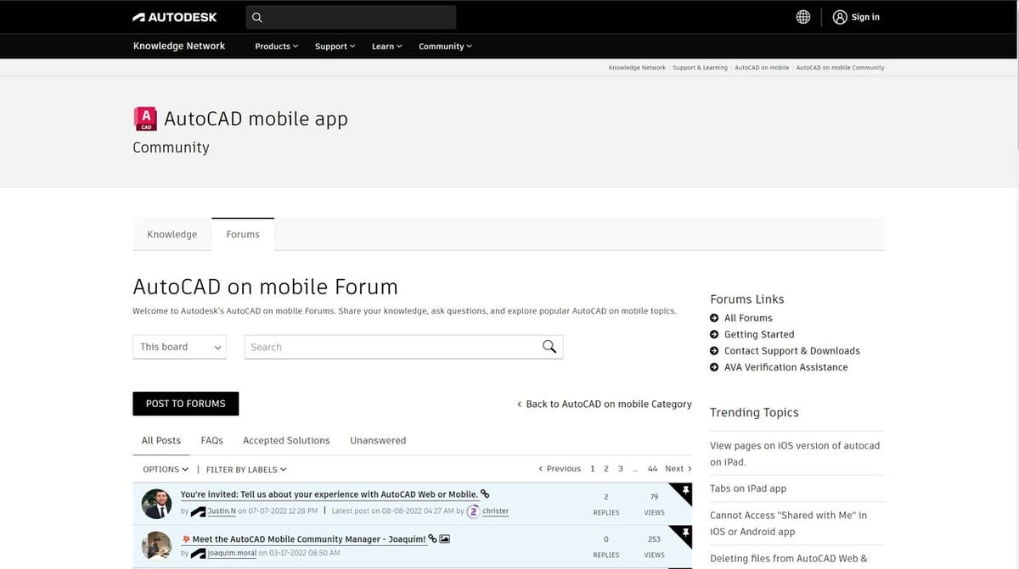Open Contact Support & Downloads link

[792, 350]
